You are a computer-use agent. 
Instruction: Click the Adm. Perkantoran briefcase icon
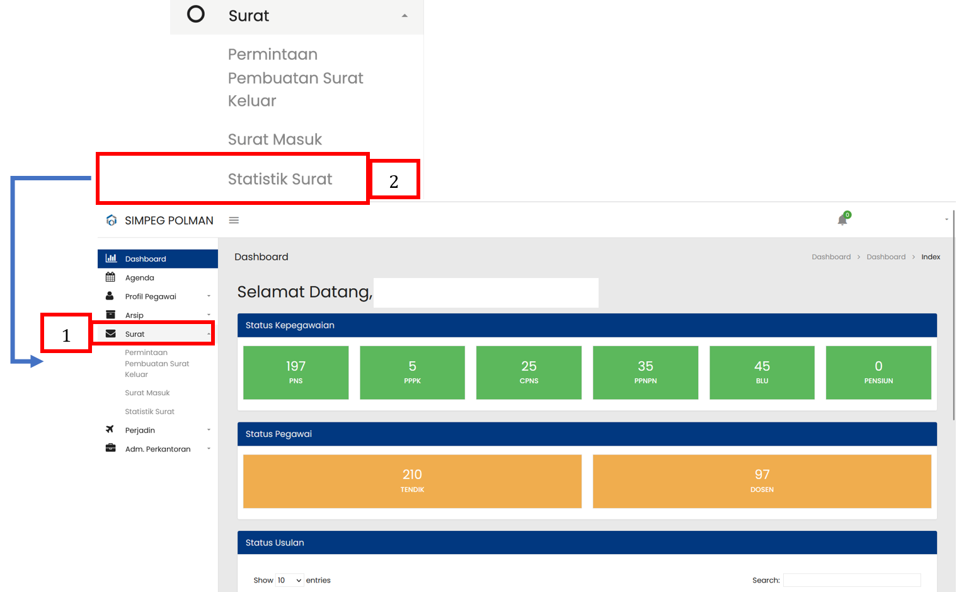coord(110,448)
